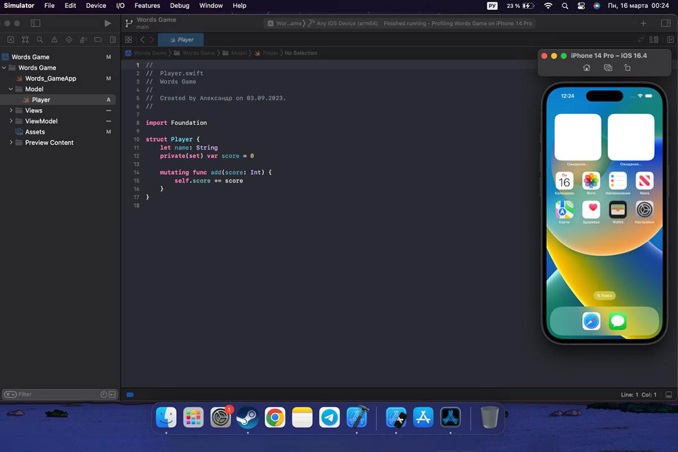Open the Debug menu

click(x=180, y=6)
